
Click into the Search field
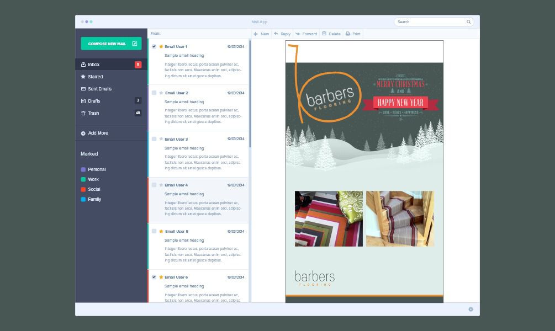[434, 22]
